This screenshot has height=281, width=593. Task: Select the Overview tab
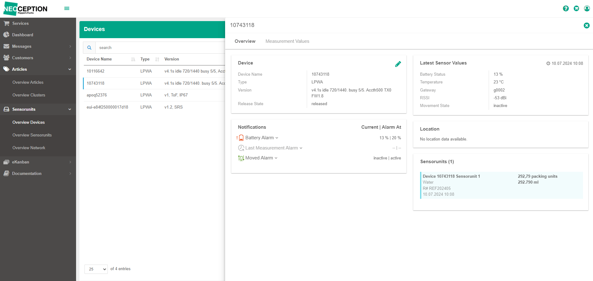coord(245,41)
